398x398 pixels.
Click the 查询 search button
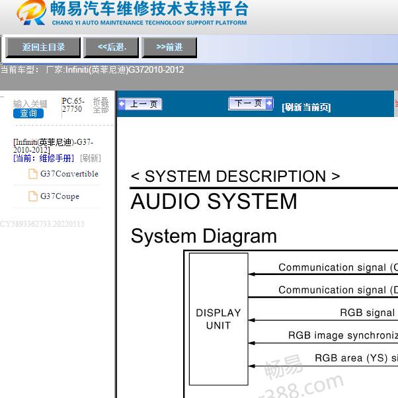pyautogui.click(x=28, y=114)
